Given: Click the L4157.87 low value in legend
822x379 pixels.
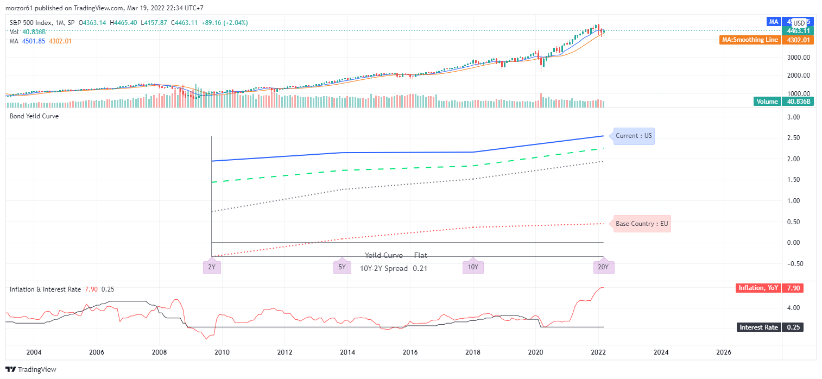Looking at the screenshot, I should click(x=155, y=23).
